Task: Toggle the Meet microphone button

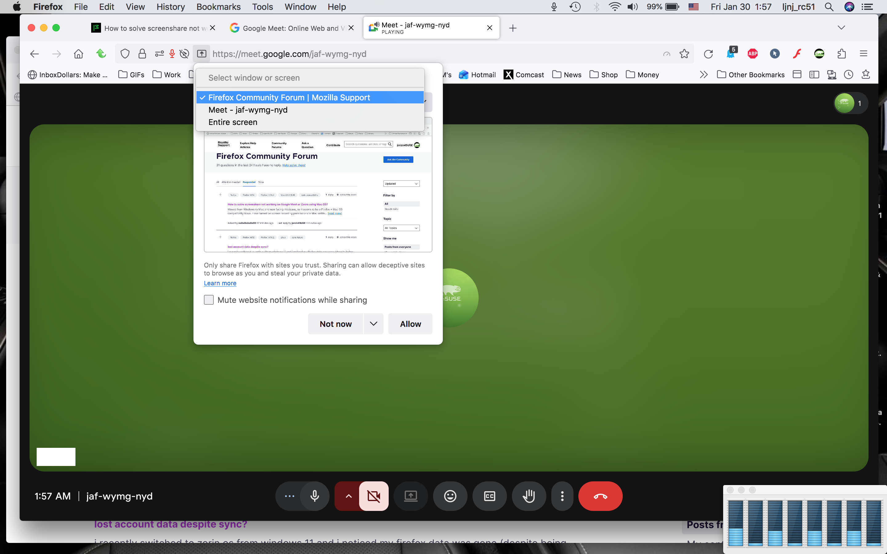Action: [314, 496]
